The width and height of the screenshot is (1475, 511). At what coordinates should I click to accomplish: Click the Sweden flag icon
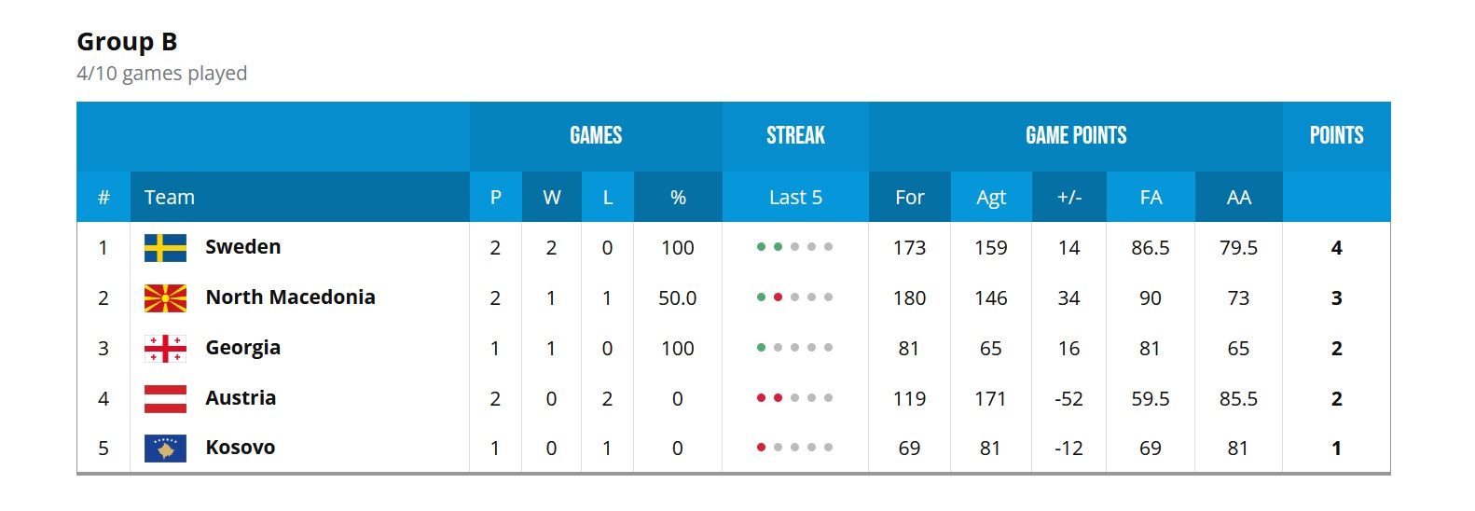point(165,248)
